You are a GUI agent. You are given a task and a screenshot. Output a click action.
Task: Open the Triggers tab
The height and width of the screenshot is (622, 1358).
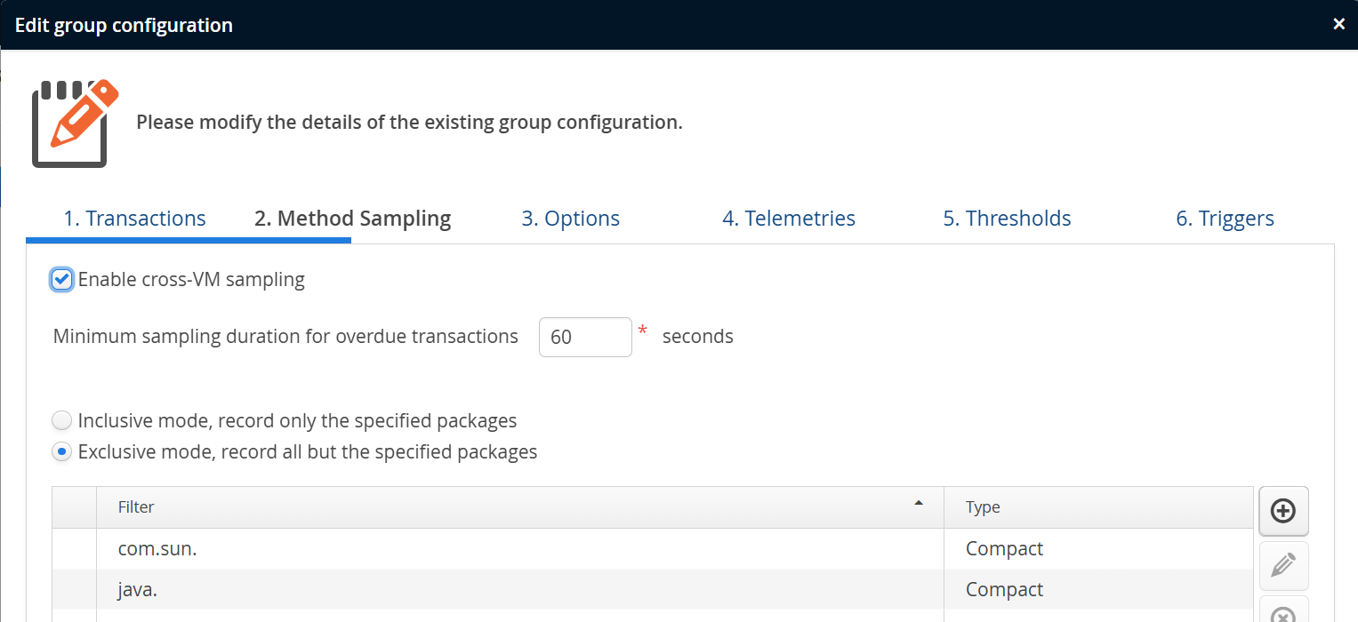[x=1225, y=219]
